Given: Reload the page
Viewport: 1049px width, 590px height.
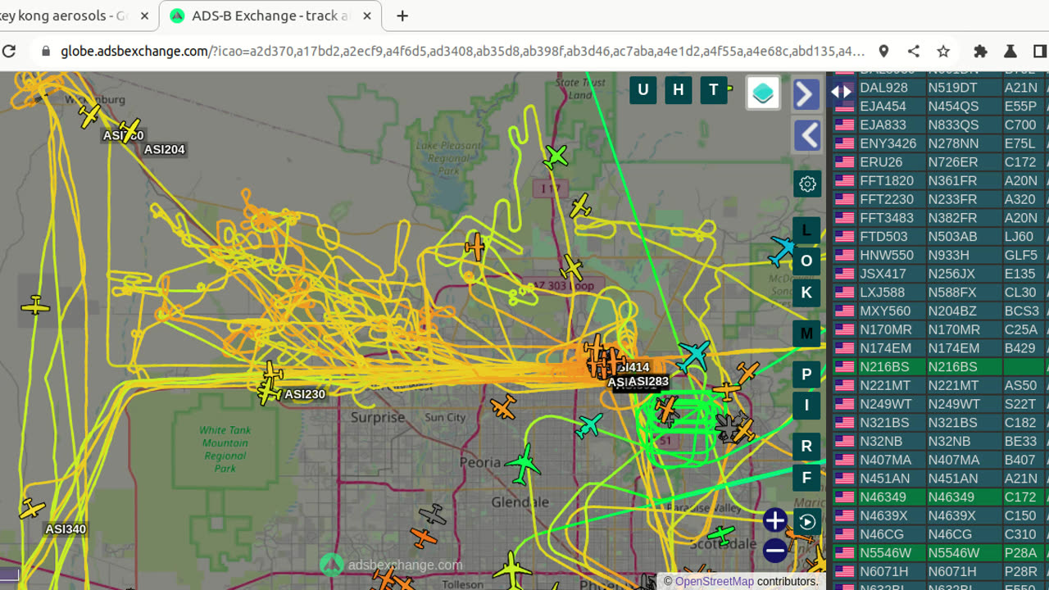Looking at the screenshot, I should (x=9, y=51).
